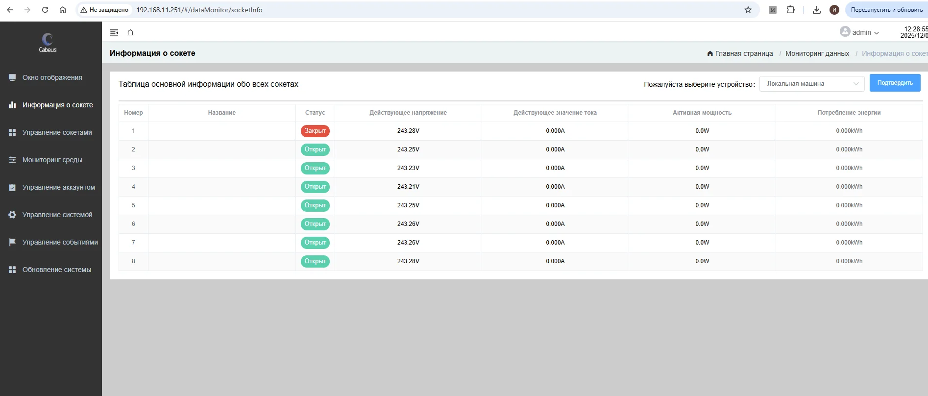Expand the Локальная машина device dropdown

tap(812, 84)
